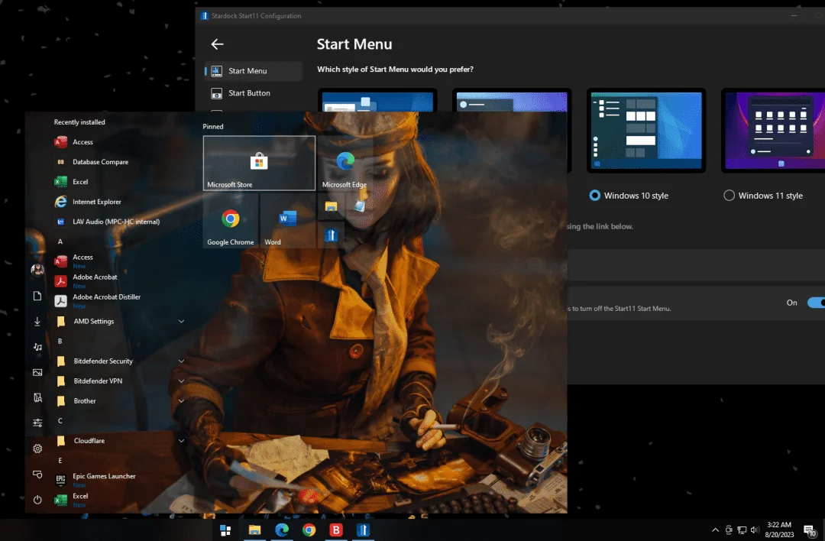The width and height of the screenshot is (825, 541).
Task: Toggle the Start11 Start Menu On switch
Action: [816, 303]
